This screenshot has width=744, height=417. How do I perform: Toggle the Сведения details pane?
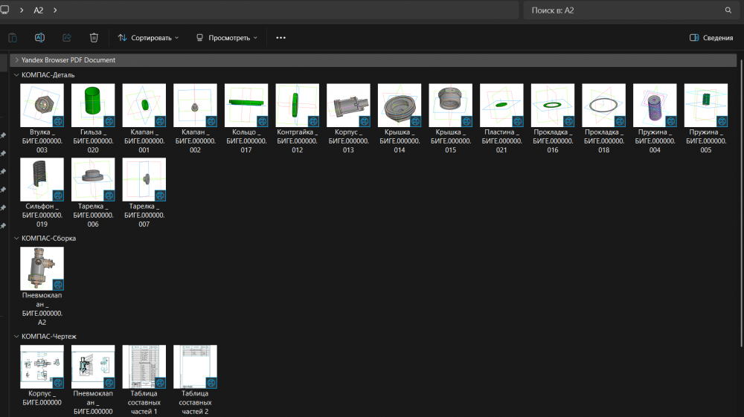coord(711,37)
